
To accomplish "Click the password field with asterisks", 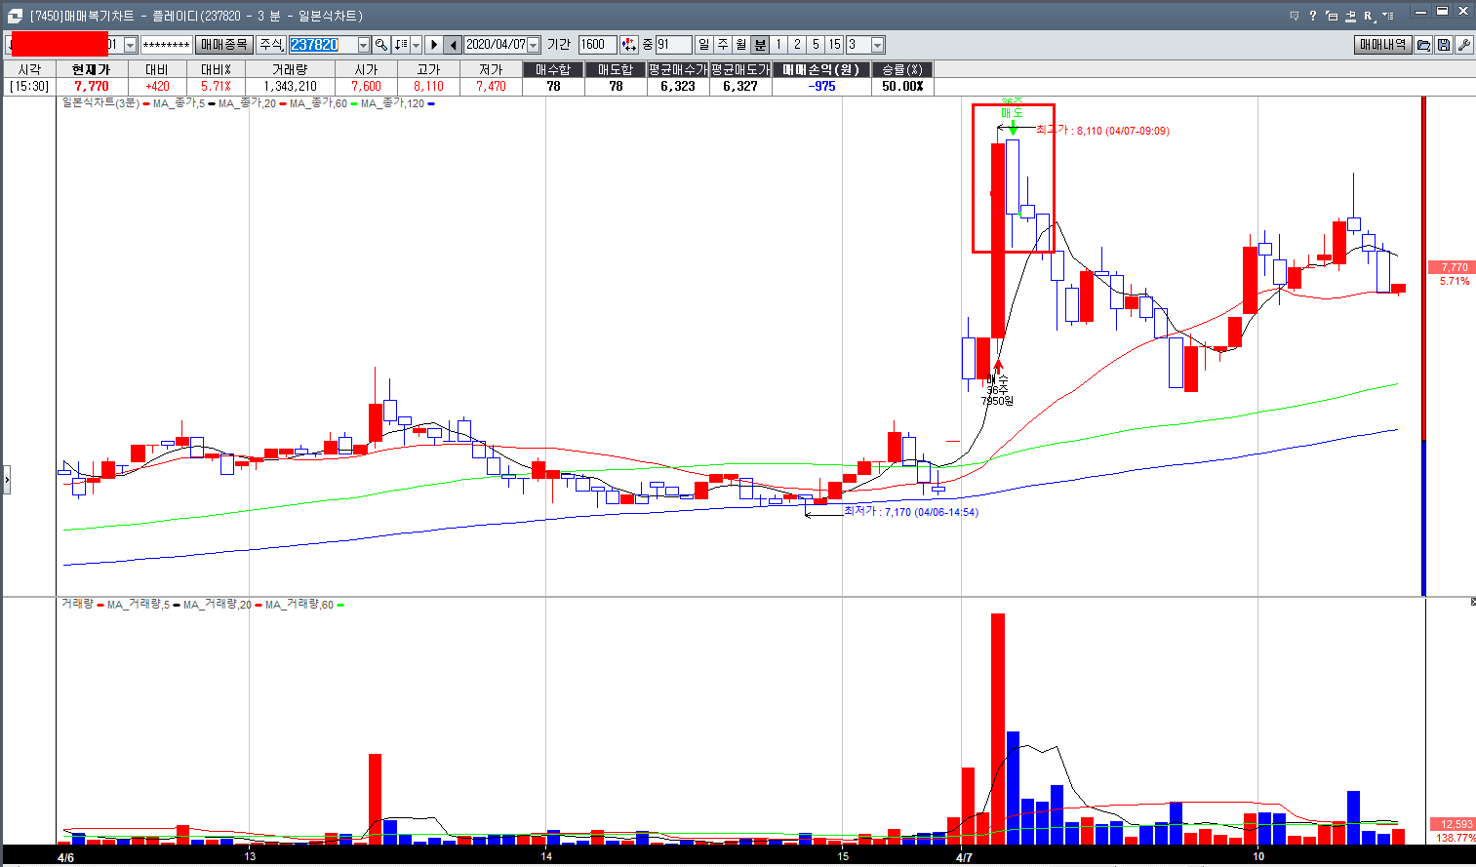I will click(166, 45).
